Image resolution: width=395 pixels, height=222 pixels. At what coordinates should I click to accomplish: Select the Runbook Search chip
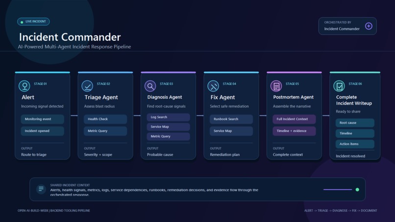click(x=231, y=119)
